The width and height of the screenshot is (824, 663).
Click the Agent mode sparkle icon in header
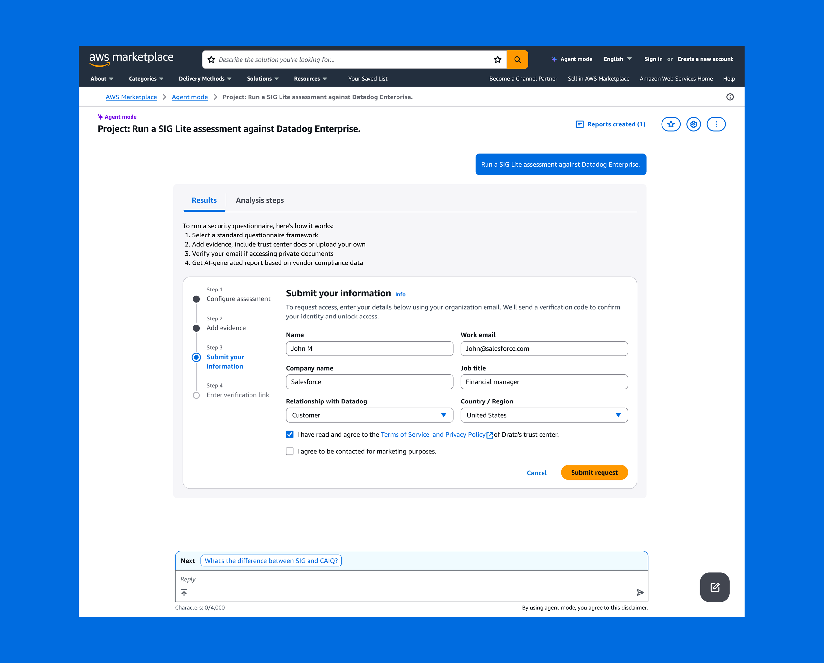click(554, 59)
